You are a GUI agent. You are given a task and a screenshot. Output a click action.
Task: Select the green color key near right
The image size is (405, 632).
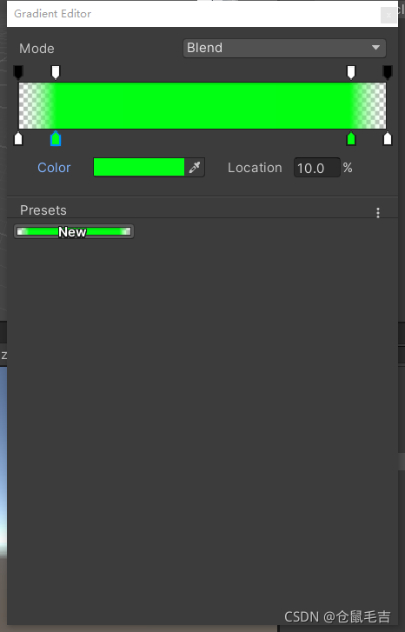click(x=351, y=138)
